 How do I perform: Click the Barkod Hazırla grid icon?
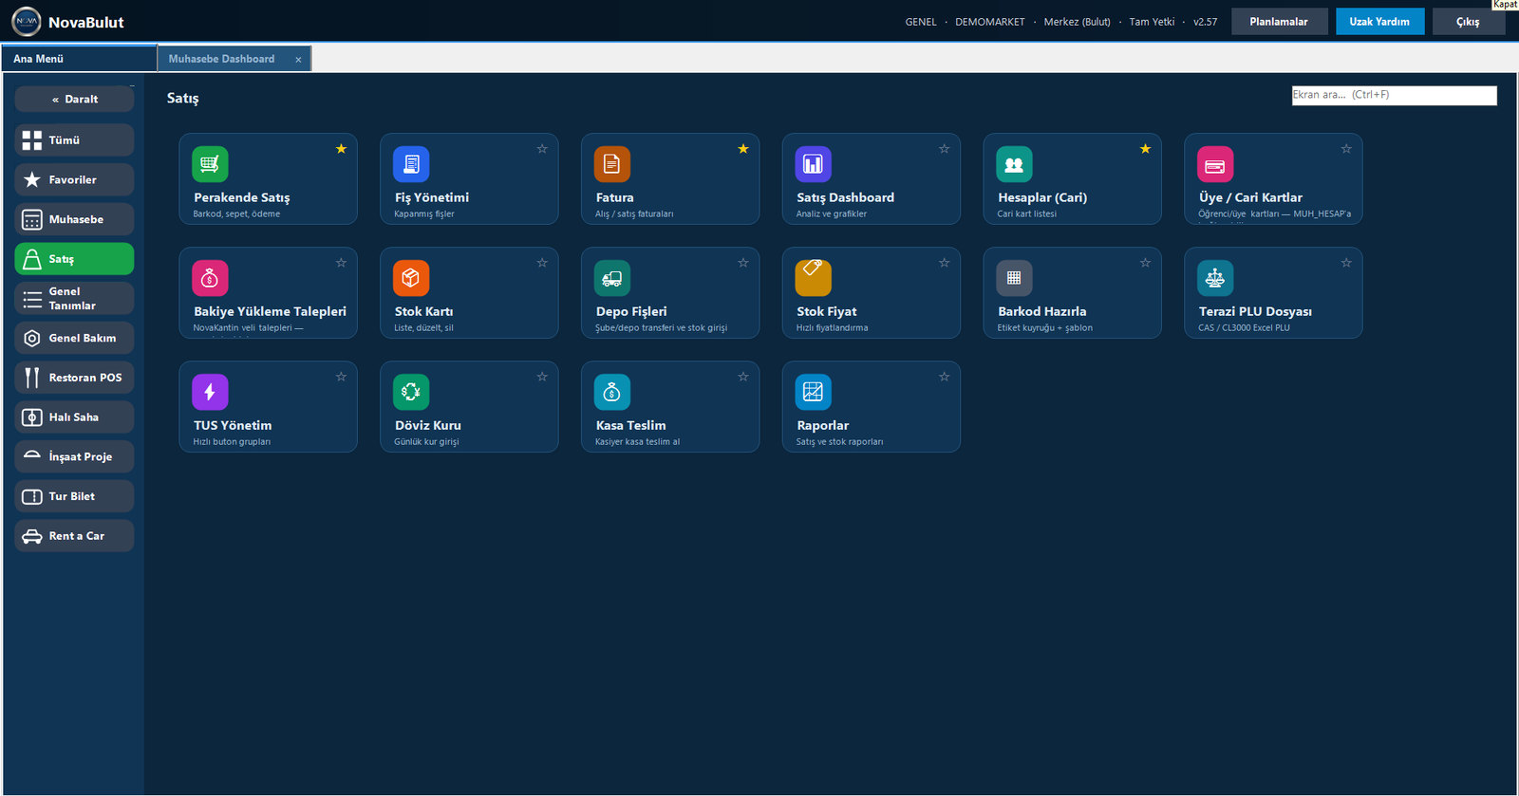coord(1014,278)
